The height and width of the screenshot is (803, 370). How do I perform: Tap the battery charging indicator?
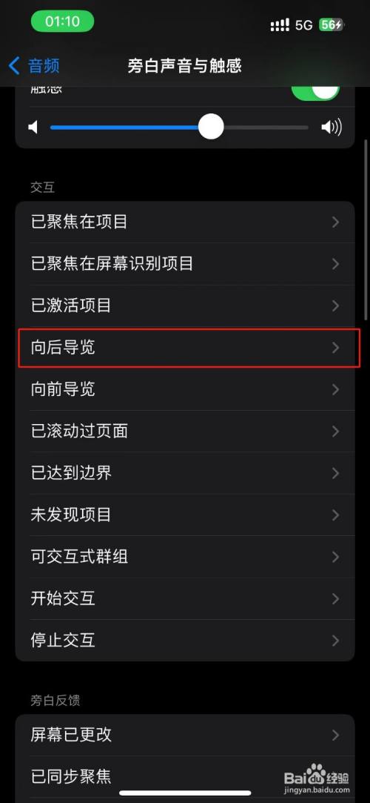[332, 24]
